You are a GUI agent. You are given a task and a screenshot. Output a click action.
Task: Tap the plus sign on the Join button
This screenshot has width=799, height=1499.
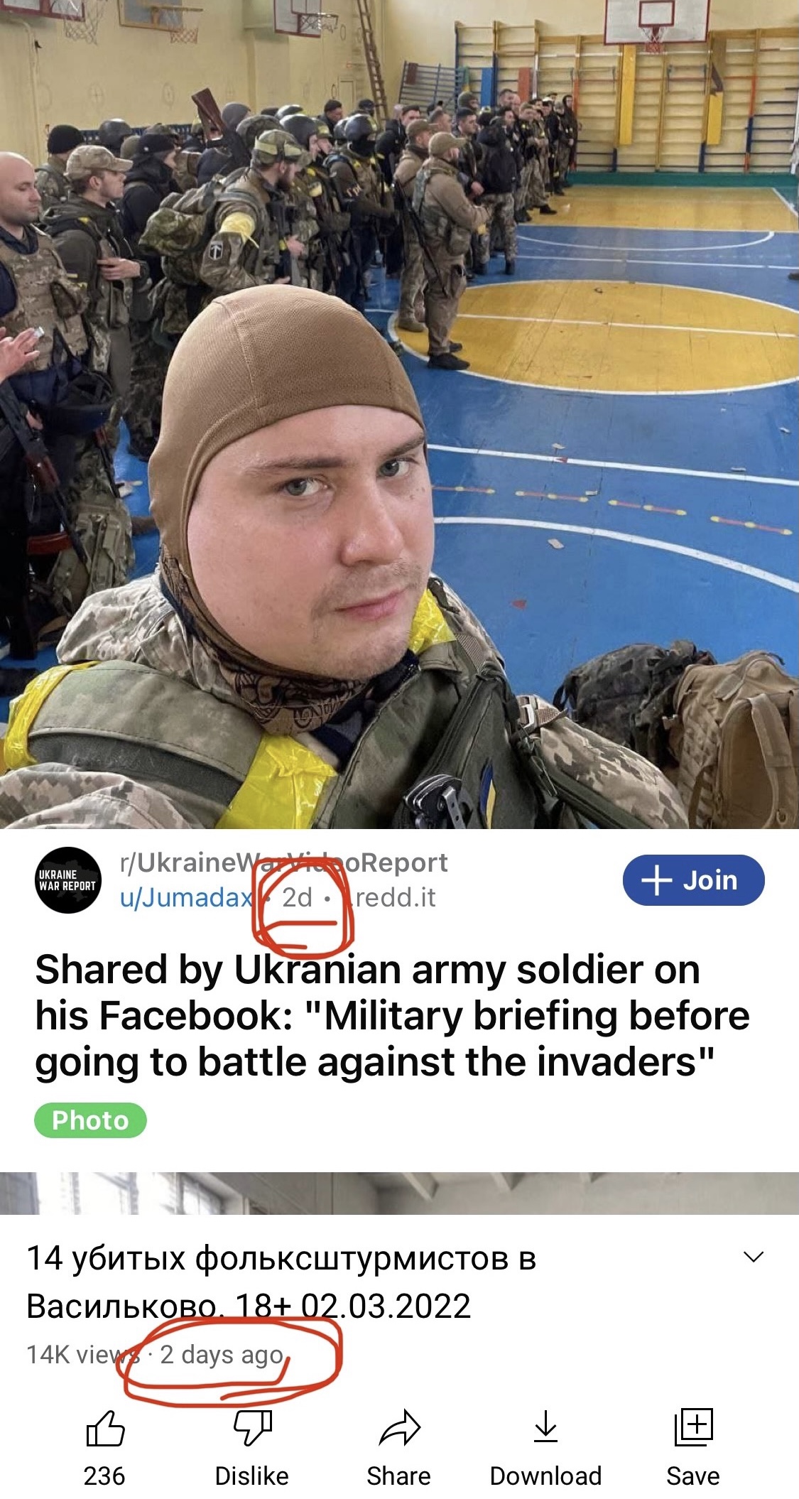(x=656, y=880)
